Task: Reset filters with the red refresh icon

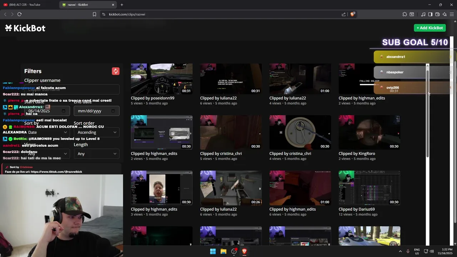Action: [x=115, y=71]
